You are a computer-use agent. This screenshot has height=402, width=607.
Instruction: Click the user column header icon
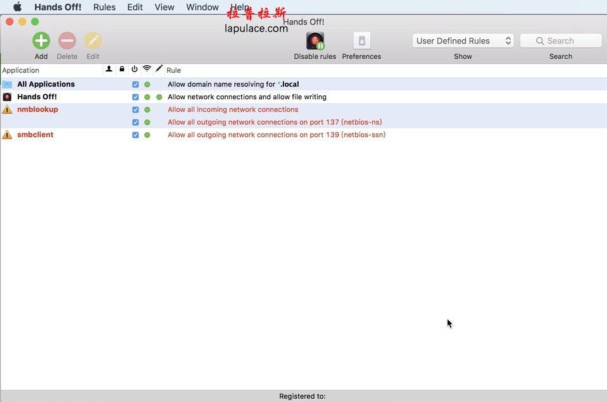(109, 70)
